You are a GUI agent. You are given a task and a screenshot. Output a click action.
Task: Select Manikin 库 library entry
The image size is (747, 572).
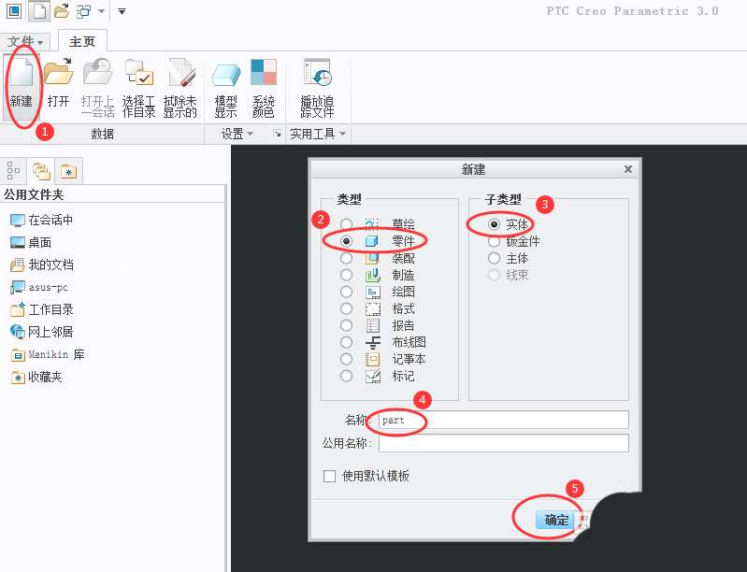48,354
